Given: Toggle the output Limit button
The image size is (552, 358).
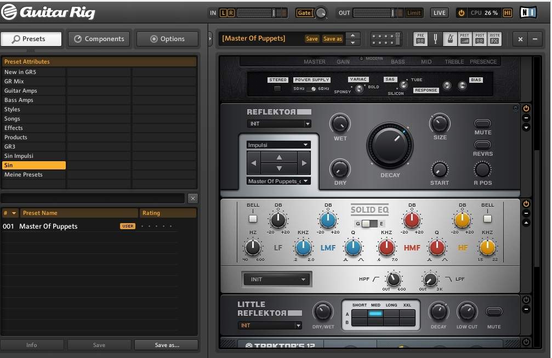Looking at the screenshot, I should (414, 13).
